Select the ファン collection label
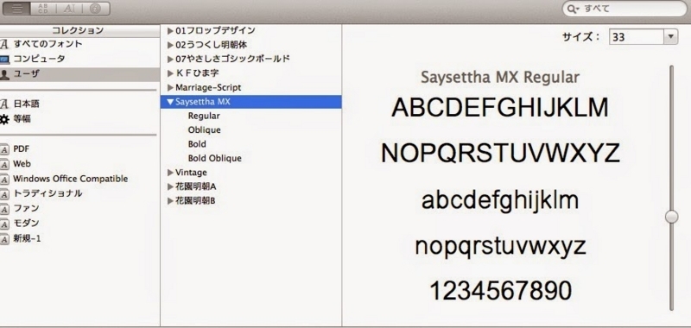Image resolution: width=691 pixels, height=328 pixels. (26, 208)
